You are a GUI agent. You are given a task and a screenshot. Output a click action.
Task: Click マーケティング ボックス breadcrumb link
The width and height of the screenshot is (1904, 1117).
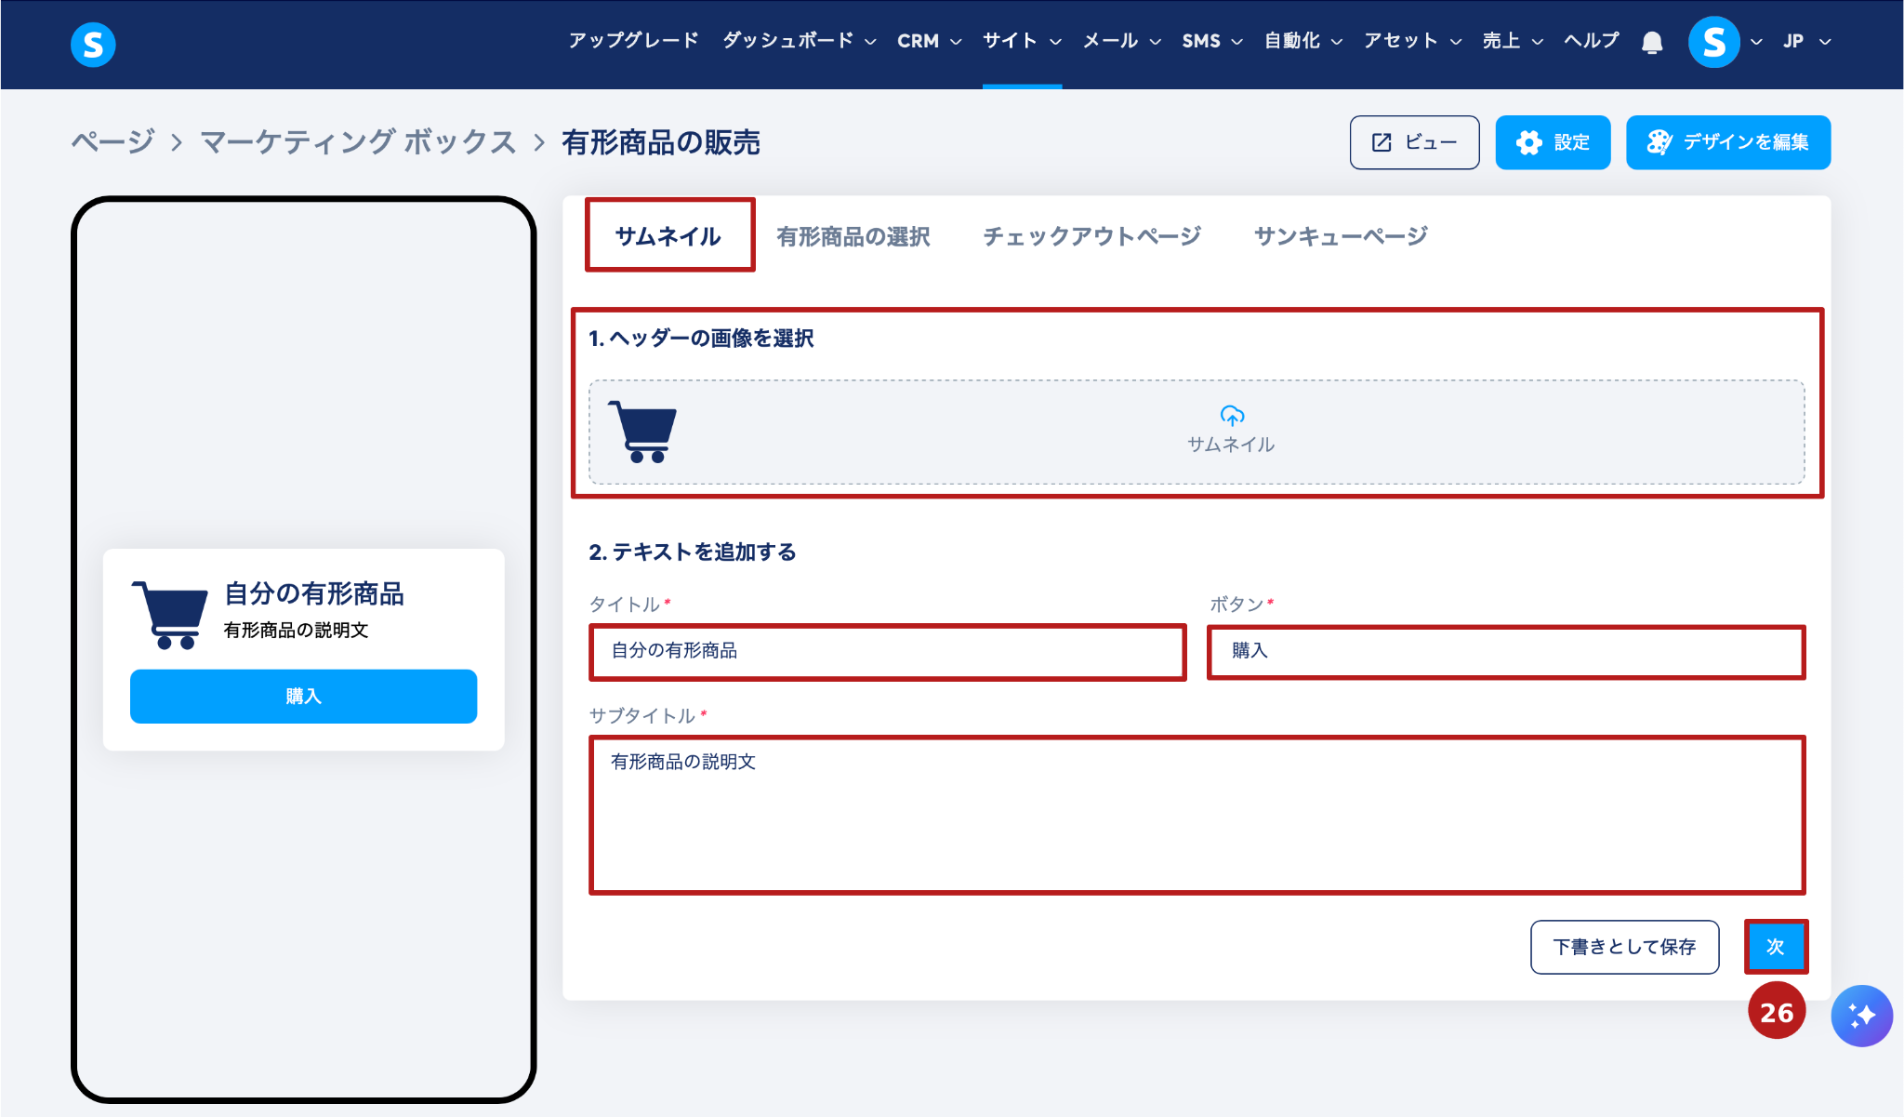pyautogui.click(x=358, y=142)
